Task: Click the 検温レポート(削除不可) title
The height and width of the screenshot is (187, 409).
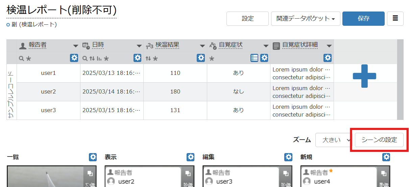Action: click(x=62, y=10)
